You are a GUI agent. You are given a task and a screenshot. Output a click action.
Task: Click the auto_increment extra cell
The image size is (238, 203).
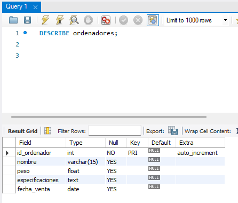201,153
